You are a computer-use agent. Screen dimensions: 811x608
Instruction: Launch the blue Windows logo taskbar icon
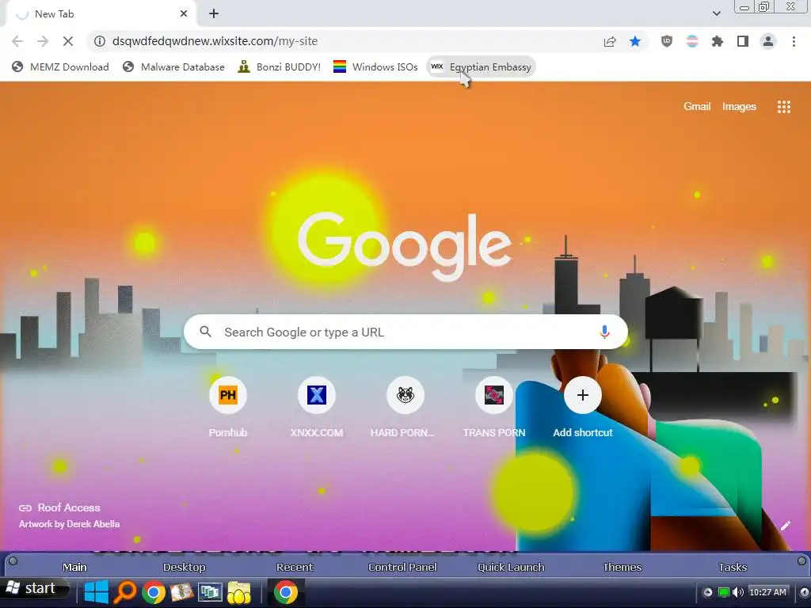coord(96,592)
